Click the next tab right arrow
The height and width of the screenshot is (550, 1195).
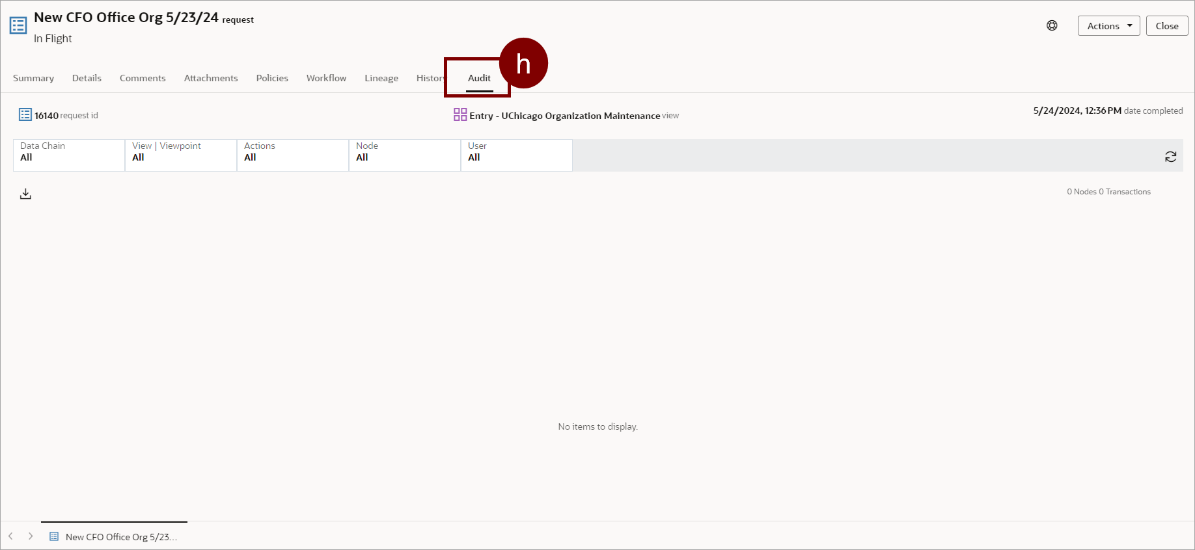[x=31, y=536]
